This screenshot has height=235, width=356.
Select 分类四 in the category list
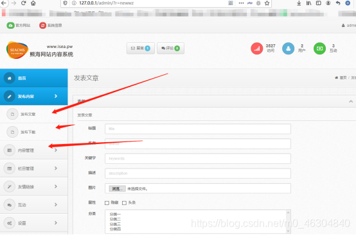[x=115, y=229]
